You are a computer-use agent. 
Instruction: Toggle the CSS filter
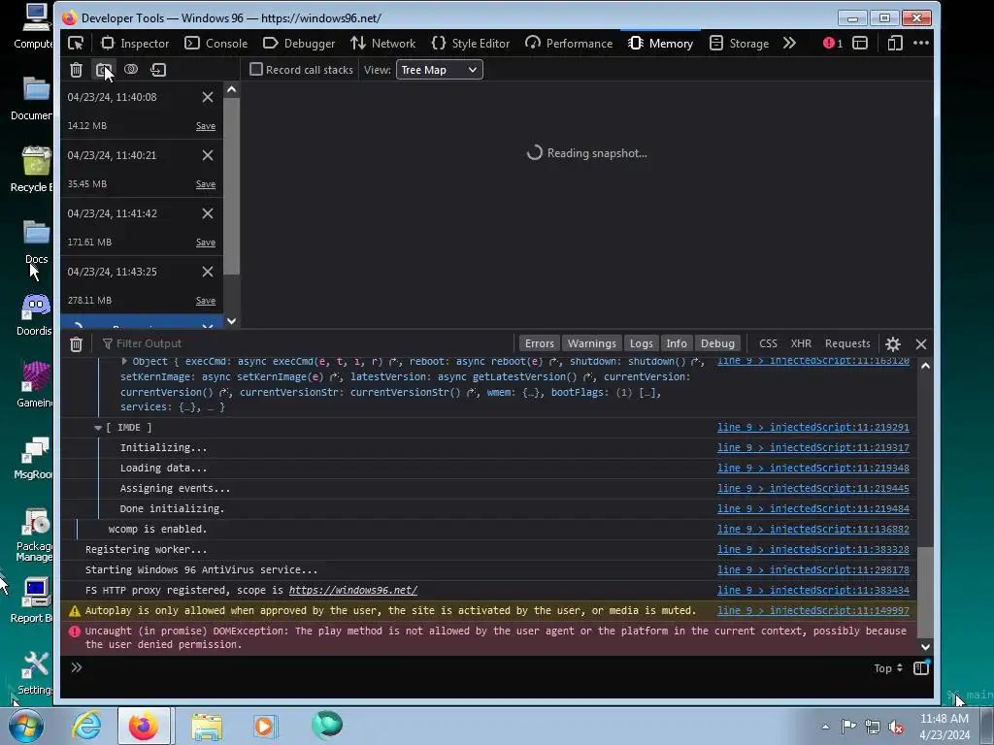coord(768,343)
